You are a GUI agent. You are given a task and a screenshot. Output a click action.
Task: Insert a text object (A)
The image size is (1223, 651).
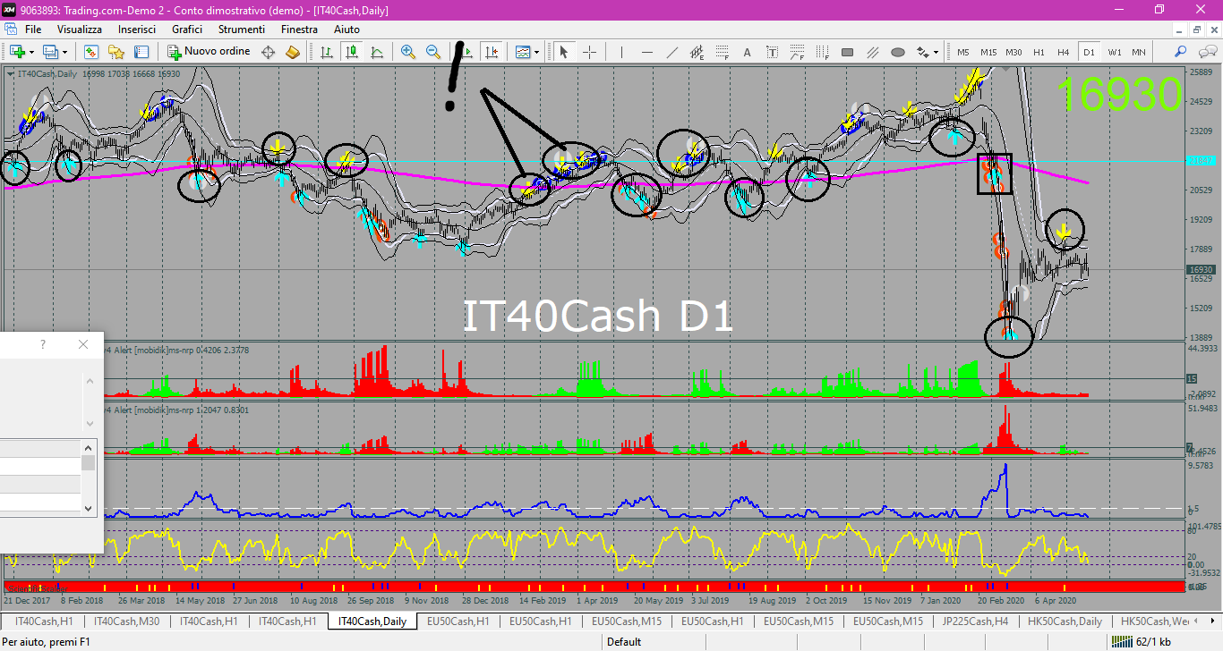[747, 52]
